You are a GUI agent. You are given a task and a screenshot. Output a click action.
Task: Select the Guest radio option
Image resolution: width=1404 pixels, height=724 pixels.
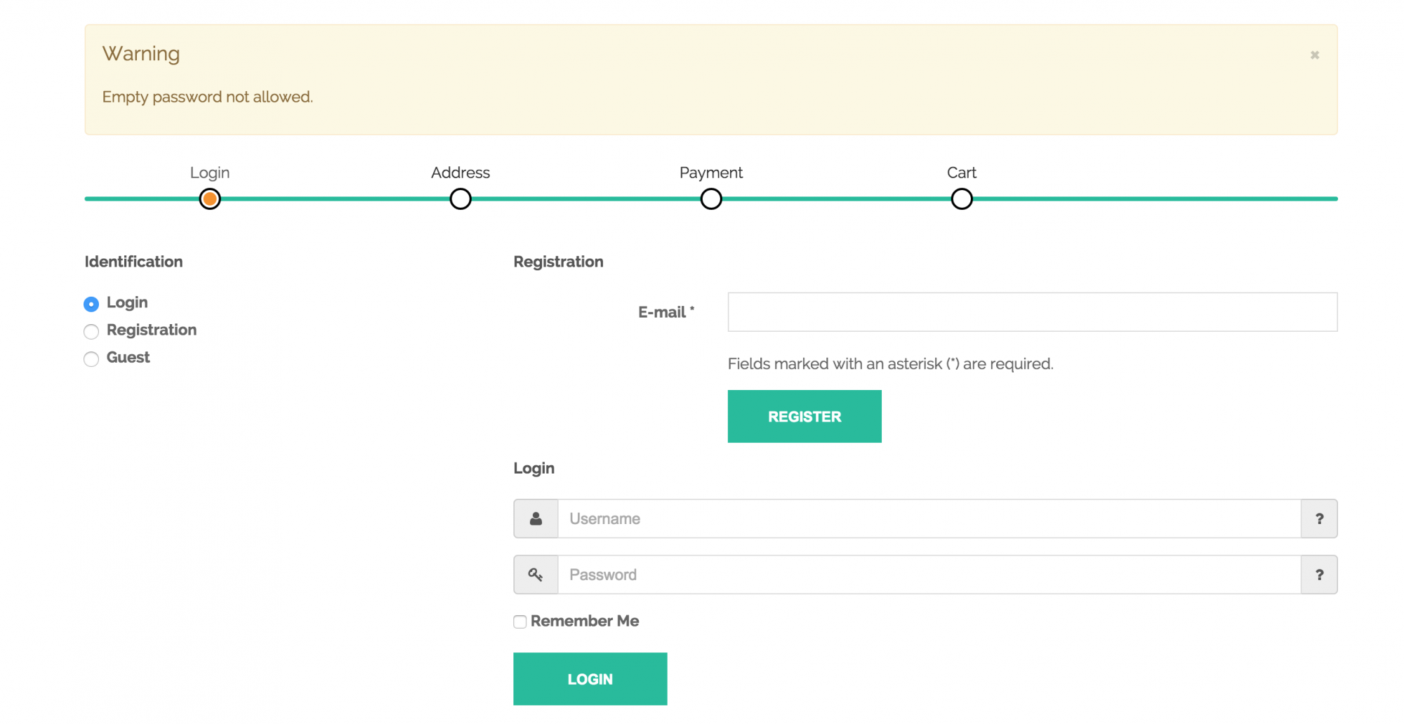click(x=91, y=359)
